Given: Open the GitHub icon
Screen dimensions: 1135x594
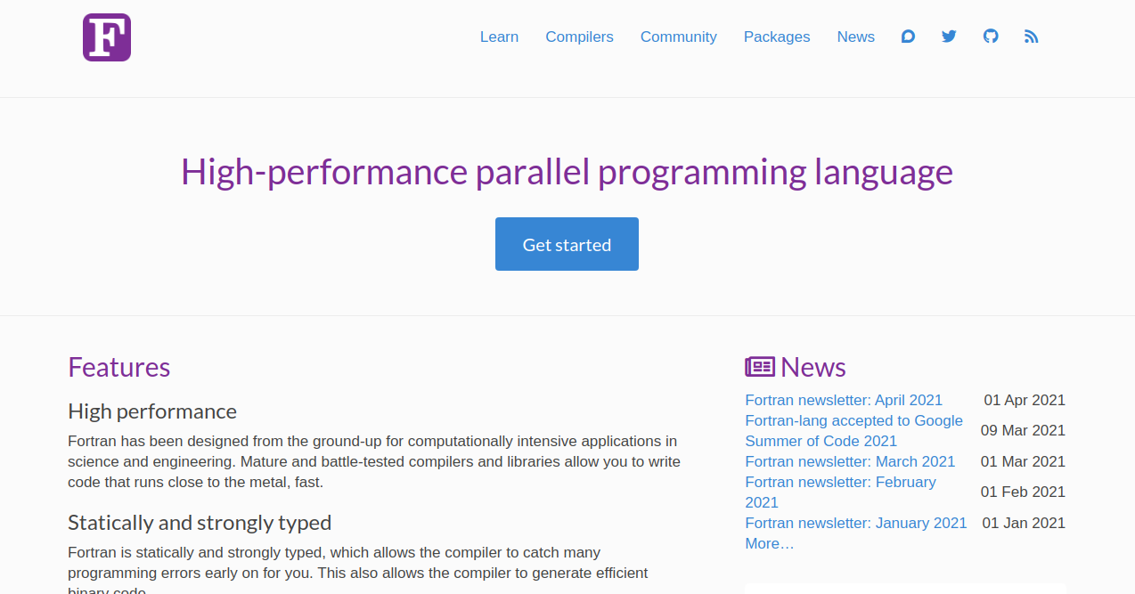Looking at the screenshot, I should [x=991, y=37].
